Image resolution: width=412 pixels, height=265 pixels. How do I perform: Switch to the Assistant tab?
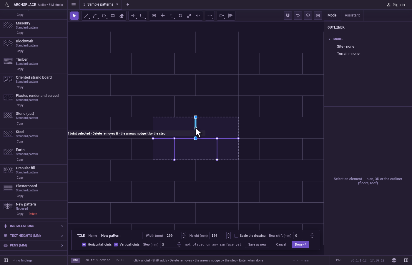(352, 15)
